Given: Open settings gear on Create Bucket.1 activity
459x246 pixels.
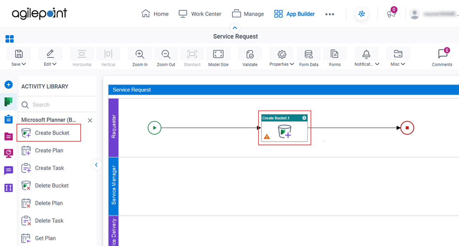Looking at the screenshot, I should click(304, 118).
